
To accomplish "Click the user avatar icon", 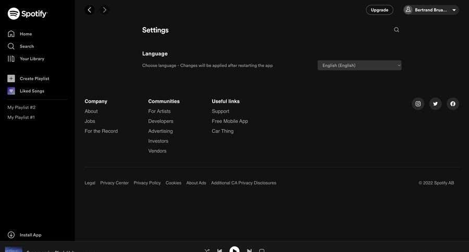I will coord(408,10).
